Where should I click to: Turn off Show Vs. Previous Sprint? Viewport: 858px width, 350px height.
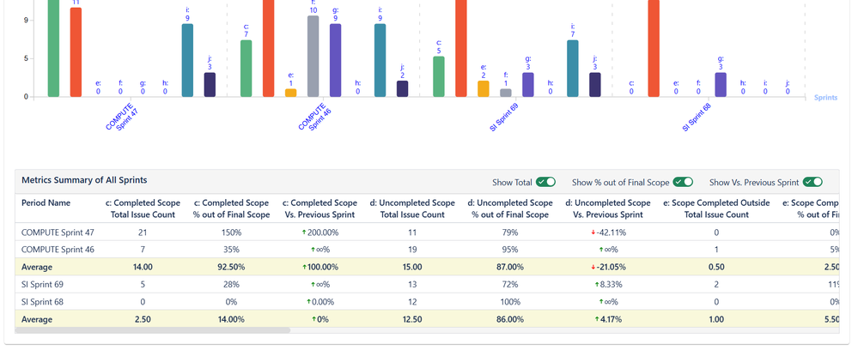coord(812,182)
